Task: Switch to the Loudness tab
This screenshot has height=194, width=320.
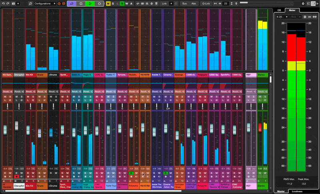Action: (x=296, y=191)
